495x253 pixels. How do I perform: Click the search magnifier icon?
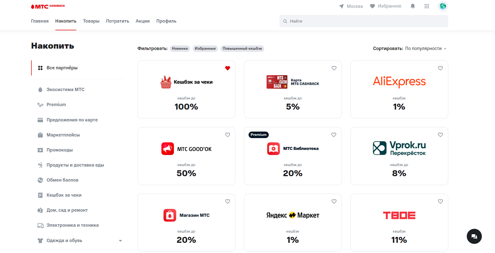(285, 21)
